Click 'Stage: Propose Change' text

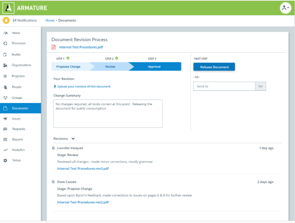tap(75, 189)
